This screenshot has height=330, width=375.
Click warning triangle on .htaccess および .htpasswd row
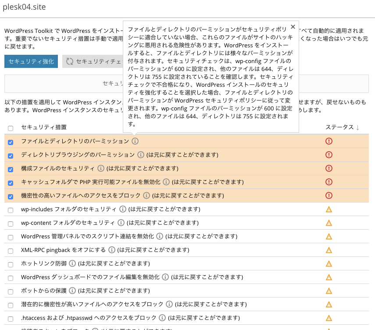(329, 318)
